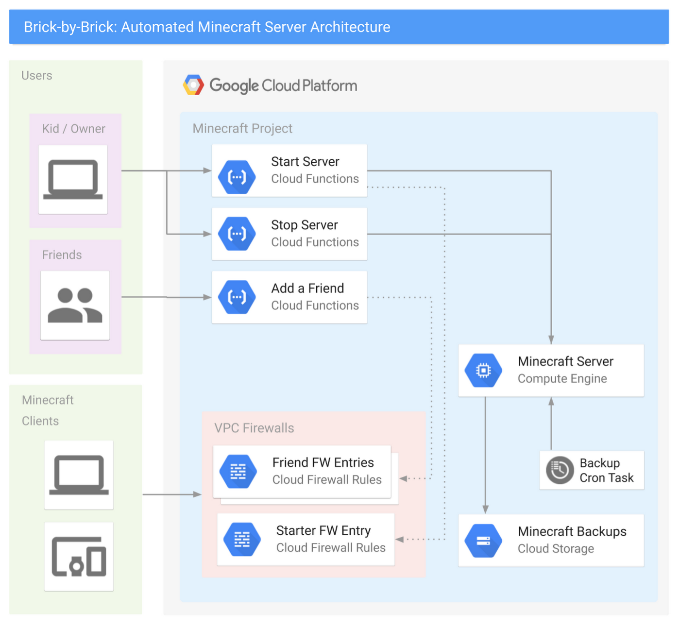Click the Google Cloud Platform hexagon logo
Viewport: 680px width, 627px height.
pyautogui.click(x=193, y=85)
